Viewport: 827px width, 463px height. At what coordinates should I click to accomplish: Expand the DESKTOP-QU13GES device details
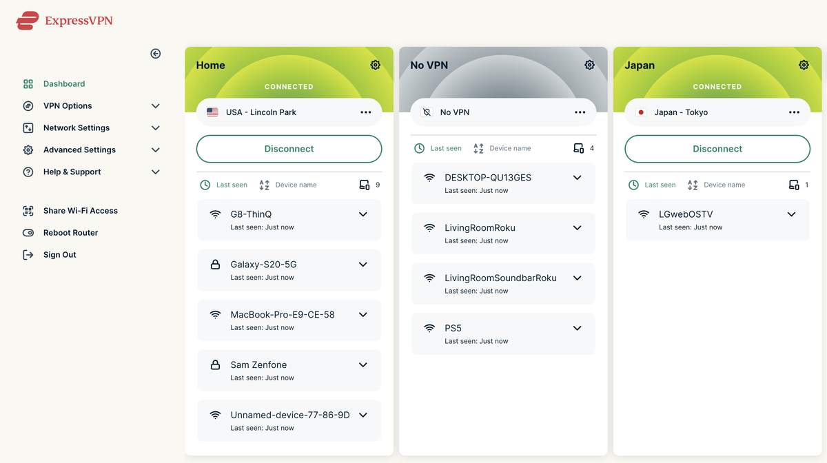(578, 178)
